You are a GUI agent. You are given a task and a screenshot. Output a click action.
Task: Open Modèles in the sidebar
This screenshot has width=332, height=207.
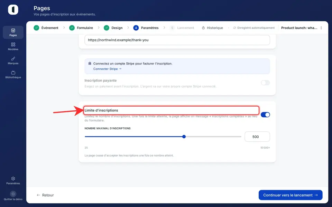tap(13, 46)
